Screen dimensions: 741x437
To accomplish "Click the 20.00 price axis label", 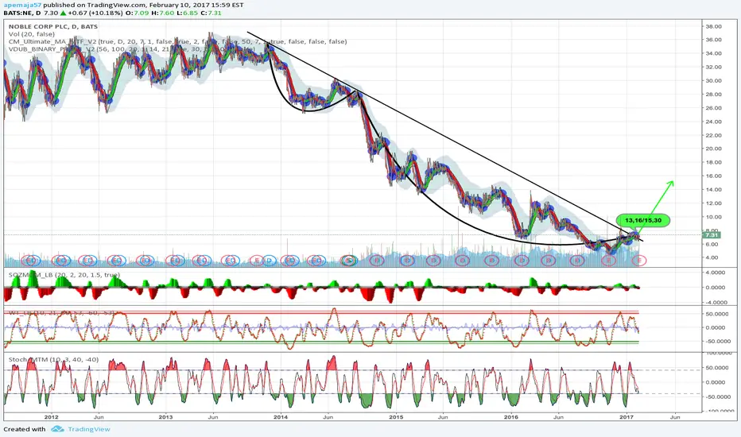I will click(x=714, y=149).
